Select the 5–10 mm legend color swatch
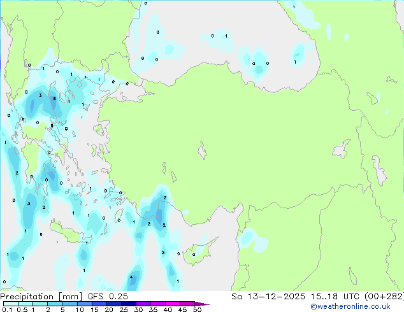The width and height of the screenshot is (404, 312). (69, 304)
